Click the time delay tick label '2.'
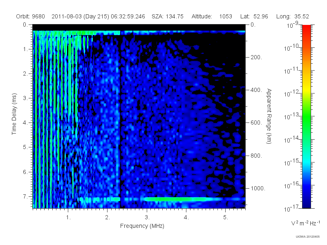This screenshot has width=327, height=245. [25, 74]
